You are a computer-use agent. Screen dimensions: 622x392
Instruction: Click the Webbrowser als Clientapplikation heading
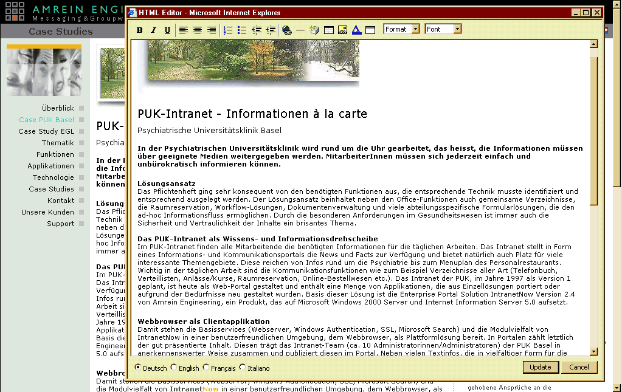204,322
